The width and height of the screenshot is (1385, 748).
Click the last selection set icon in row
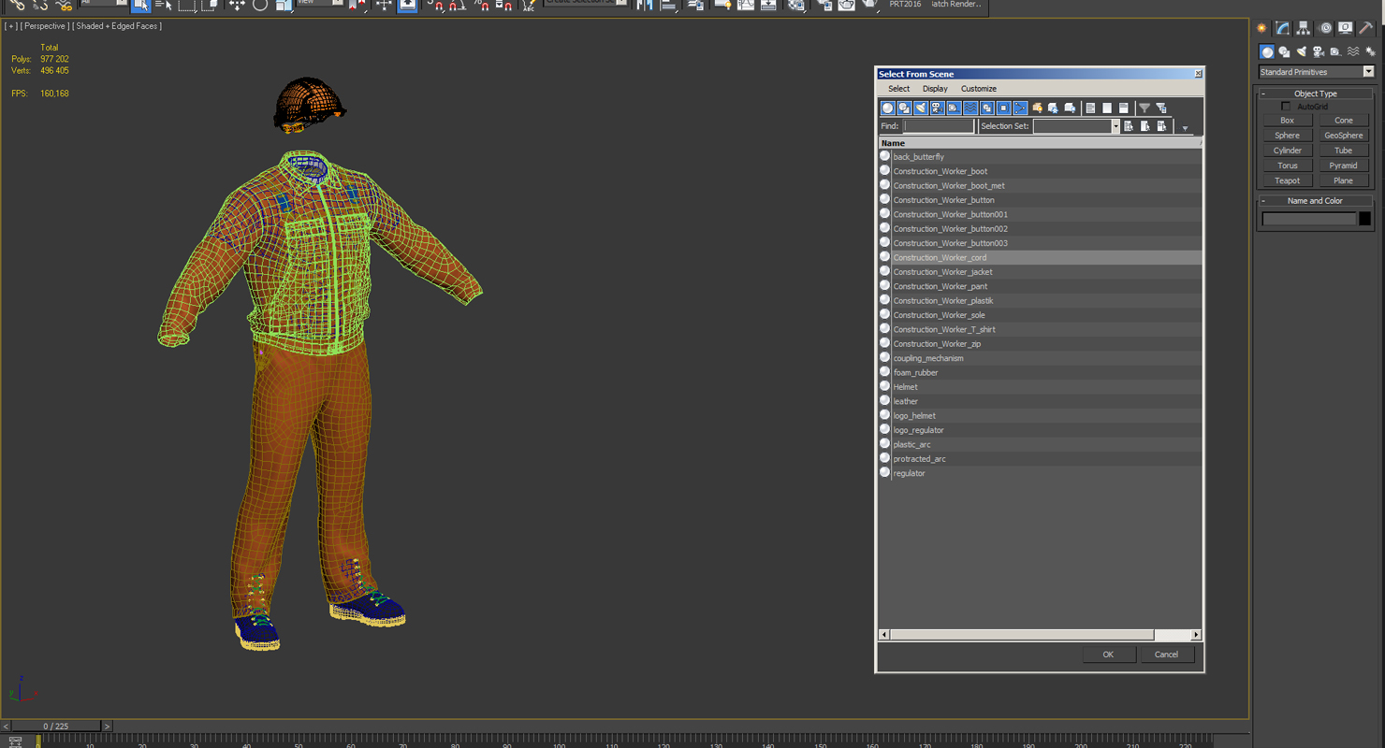click(1162, 126)
